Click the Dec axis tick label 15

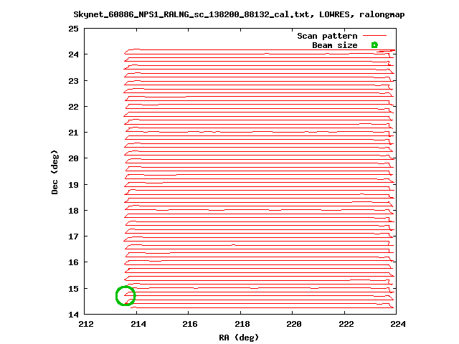click(73, 289)
